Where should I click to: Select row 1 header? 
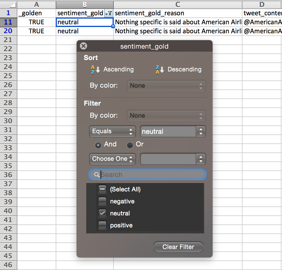(x=8, y=13)
